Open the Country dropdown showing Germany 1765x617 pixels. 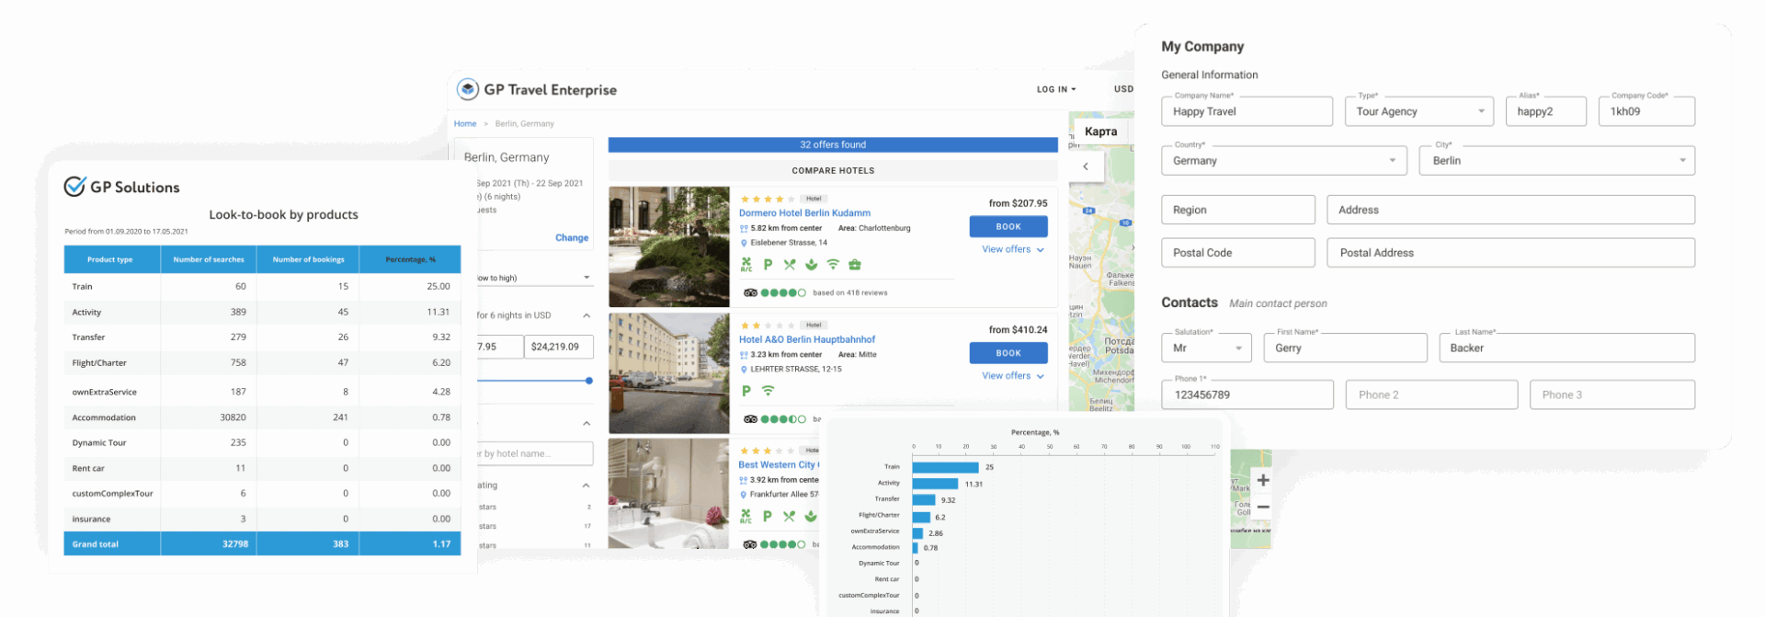coord(1284,160)
